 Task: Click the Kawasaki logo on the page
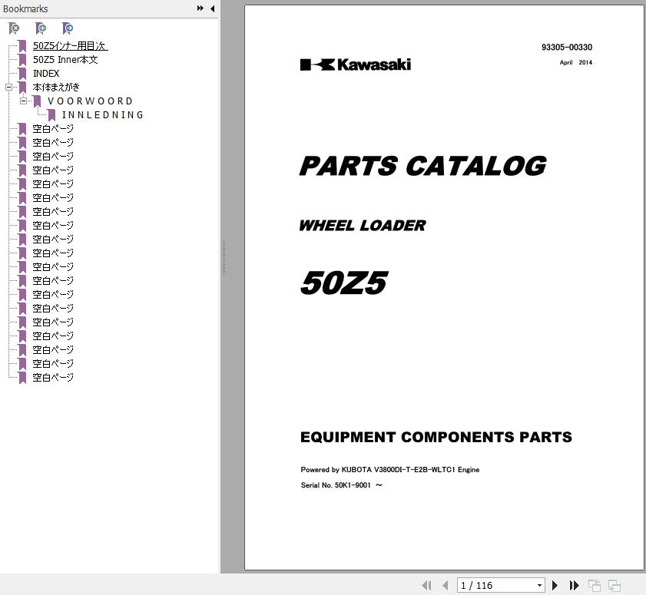(356, 64)
